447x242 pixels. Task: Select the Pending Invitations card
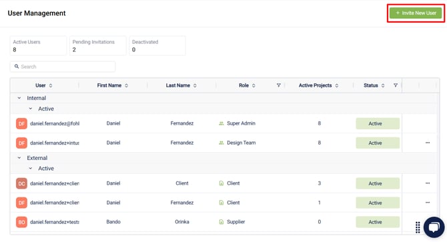98,45
